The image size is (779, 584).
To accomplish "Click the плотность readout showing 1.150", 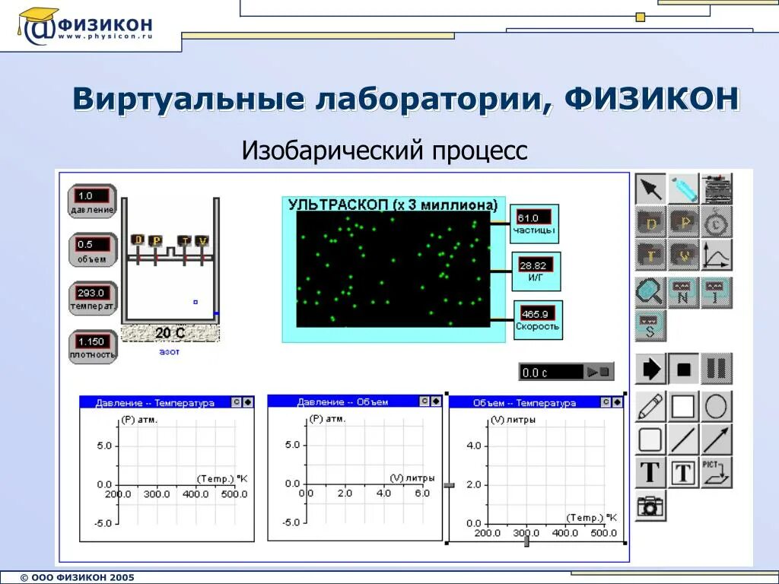I will coord(92,347).
